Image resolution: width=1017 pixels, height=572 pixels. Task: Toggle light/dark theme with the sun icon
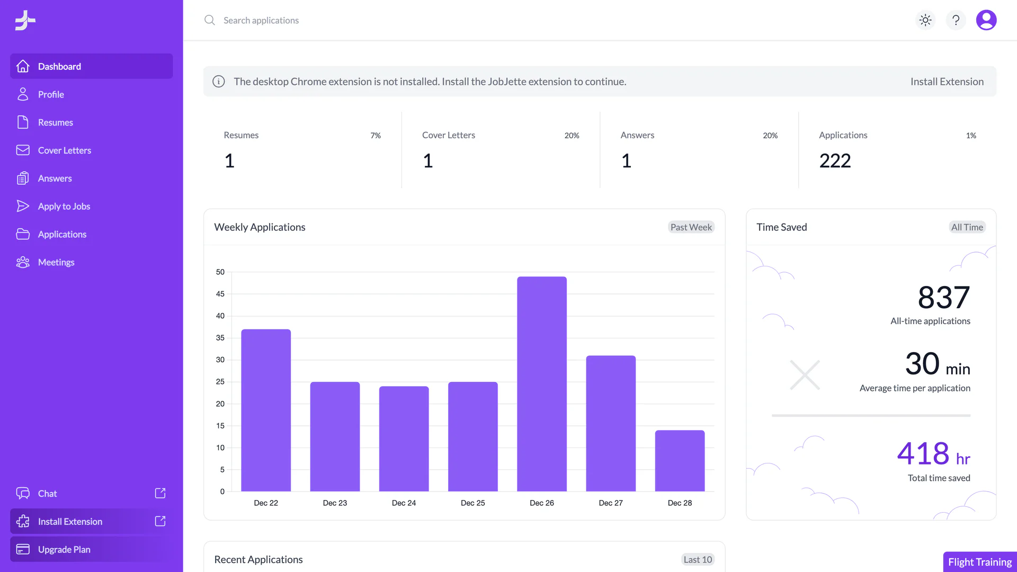925,20
